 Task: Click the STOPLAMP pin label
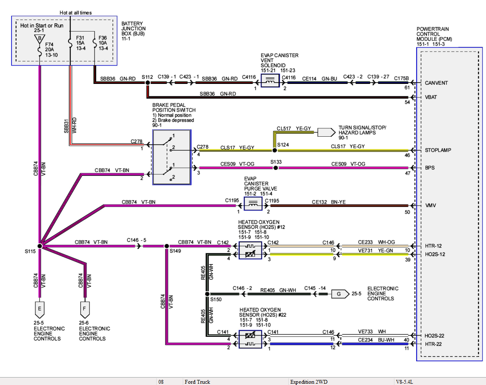[x=438, y=150]
